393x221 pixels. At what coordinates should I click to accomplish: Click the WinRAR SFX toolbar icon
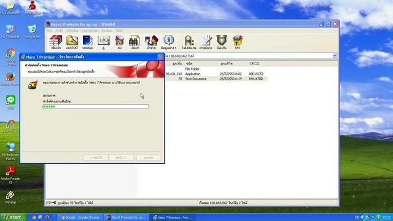pos(238,42)
